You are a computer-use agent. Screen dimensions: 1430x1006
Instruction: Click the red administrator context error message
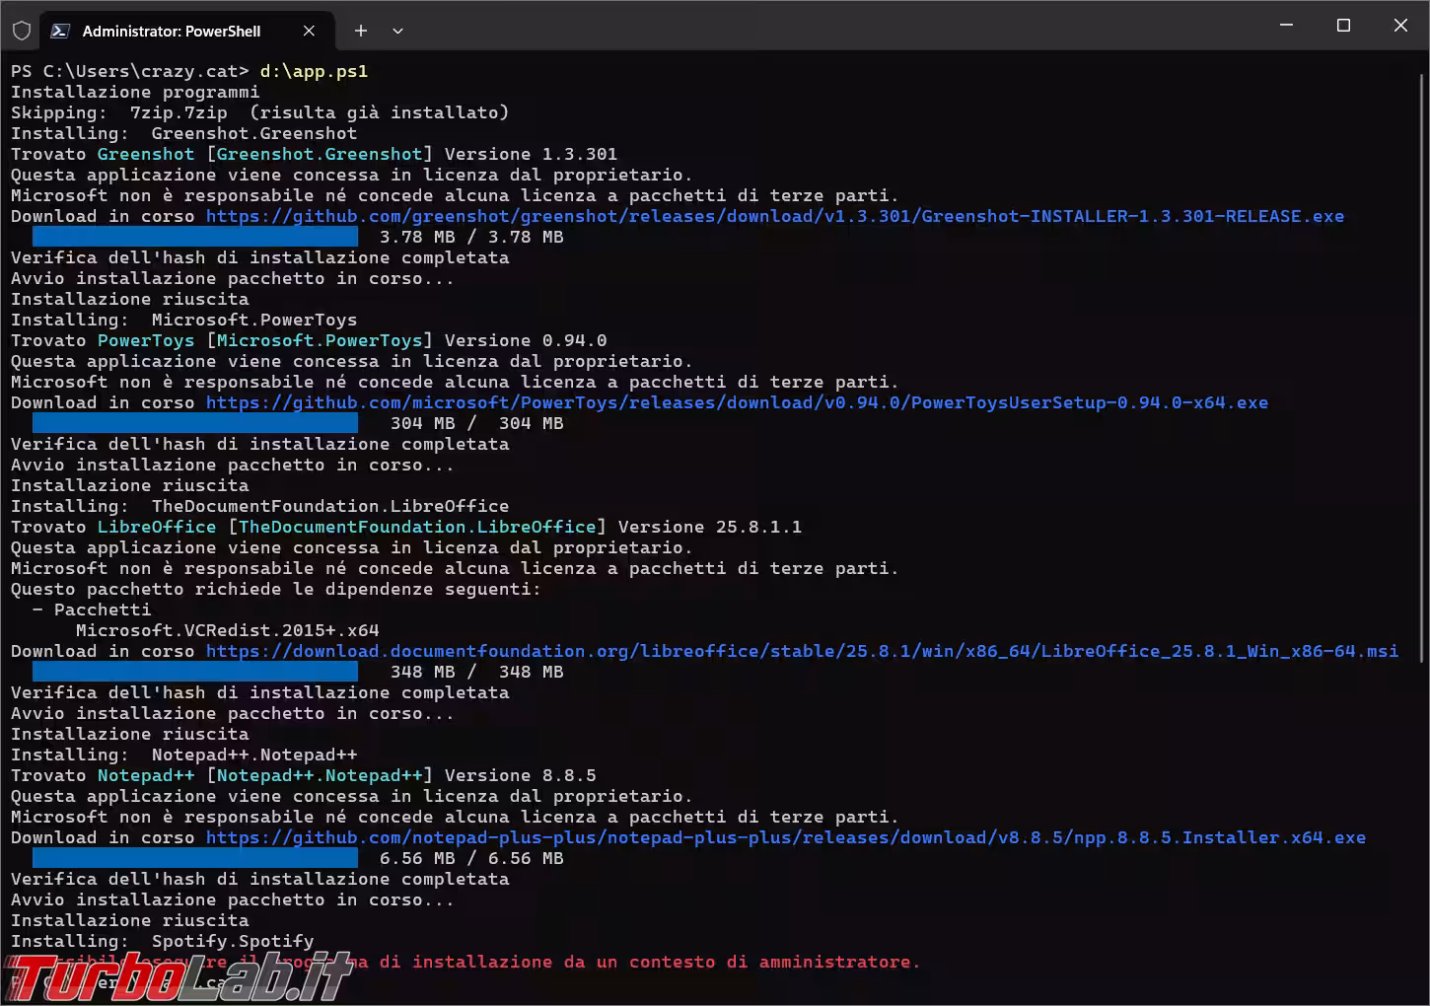(651, 962)
